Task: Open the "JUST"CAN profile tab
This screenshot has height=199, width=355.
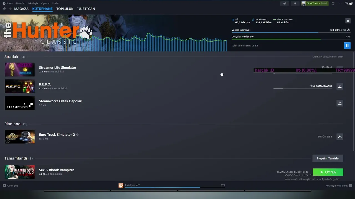Action: [86, 9]
